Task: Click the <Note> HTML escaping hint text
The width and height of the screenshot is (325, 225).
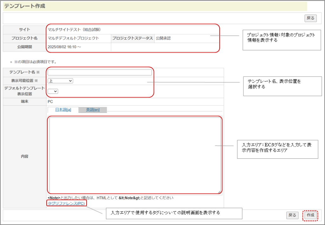Action: tap(110, 198)
